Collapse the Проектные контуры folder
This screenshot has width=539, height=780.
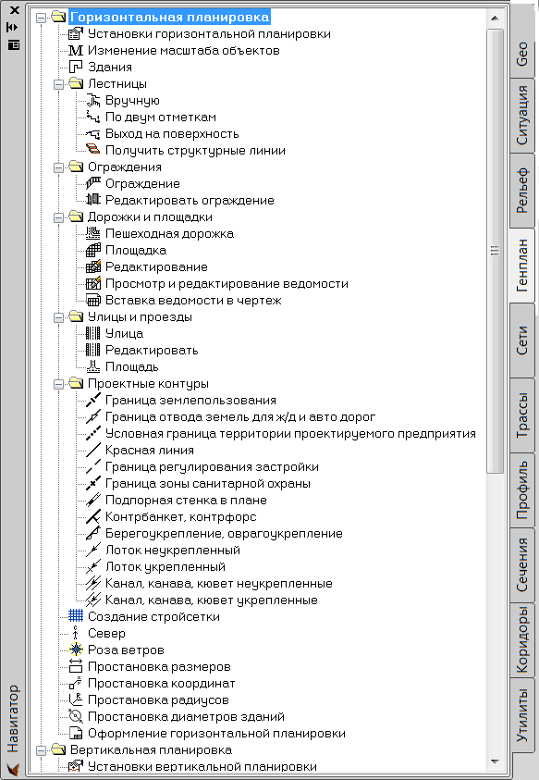[x=58, y=384]
